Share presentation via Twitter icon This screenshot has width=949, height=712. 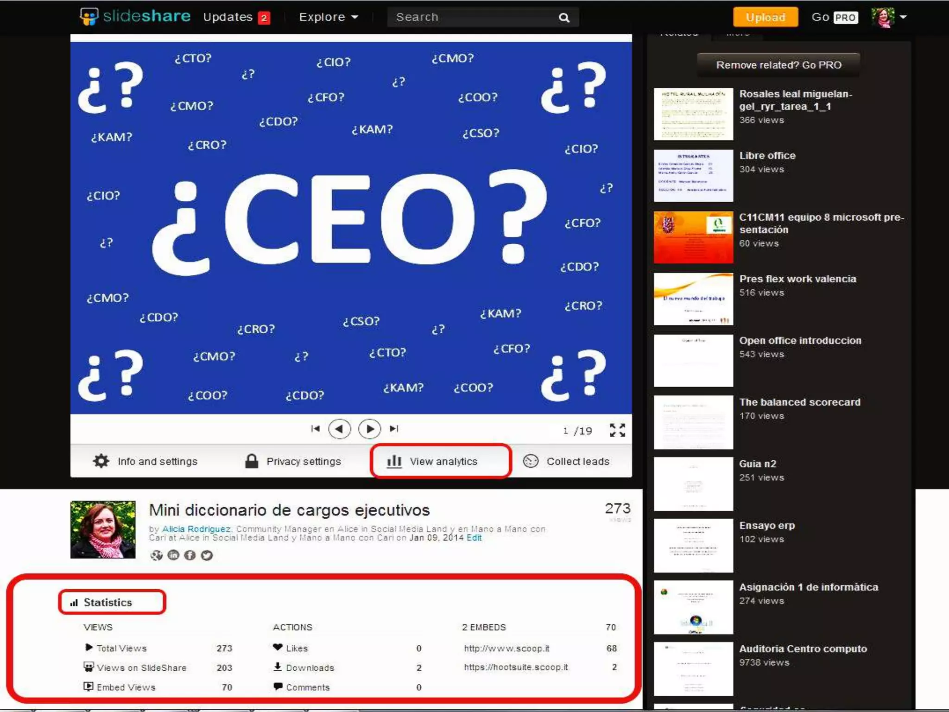click(x=207, y=555)
